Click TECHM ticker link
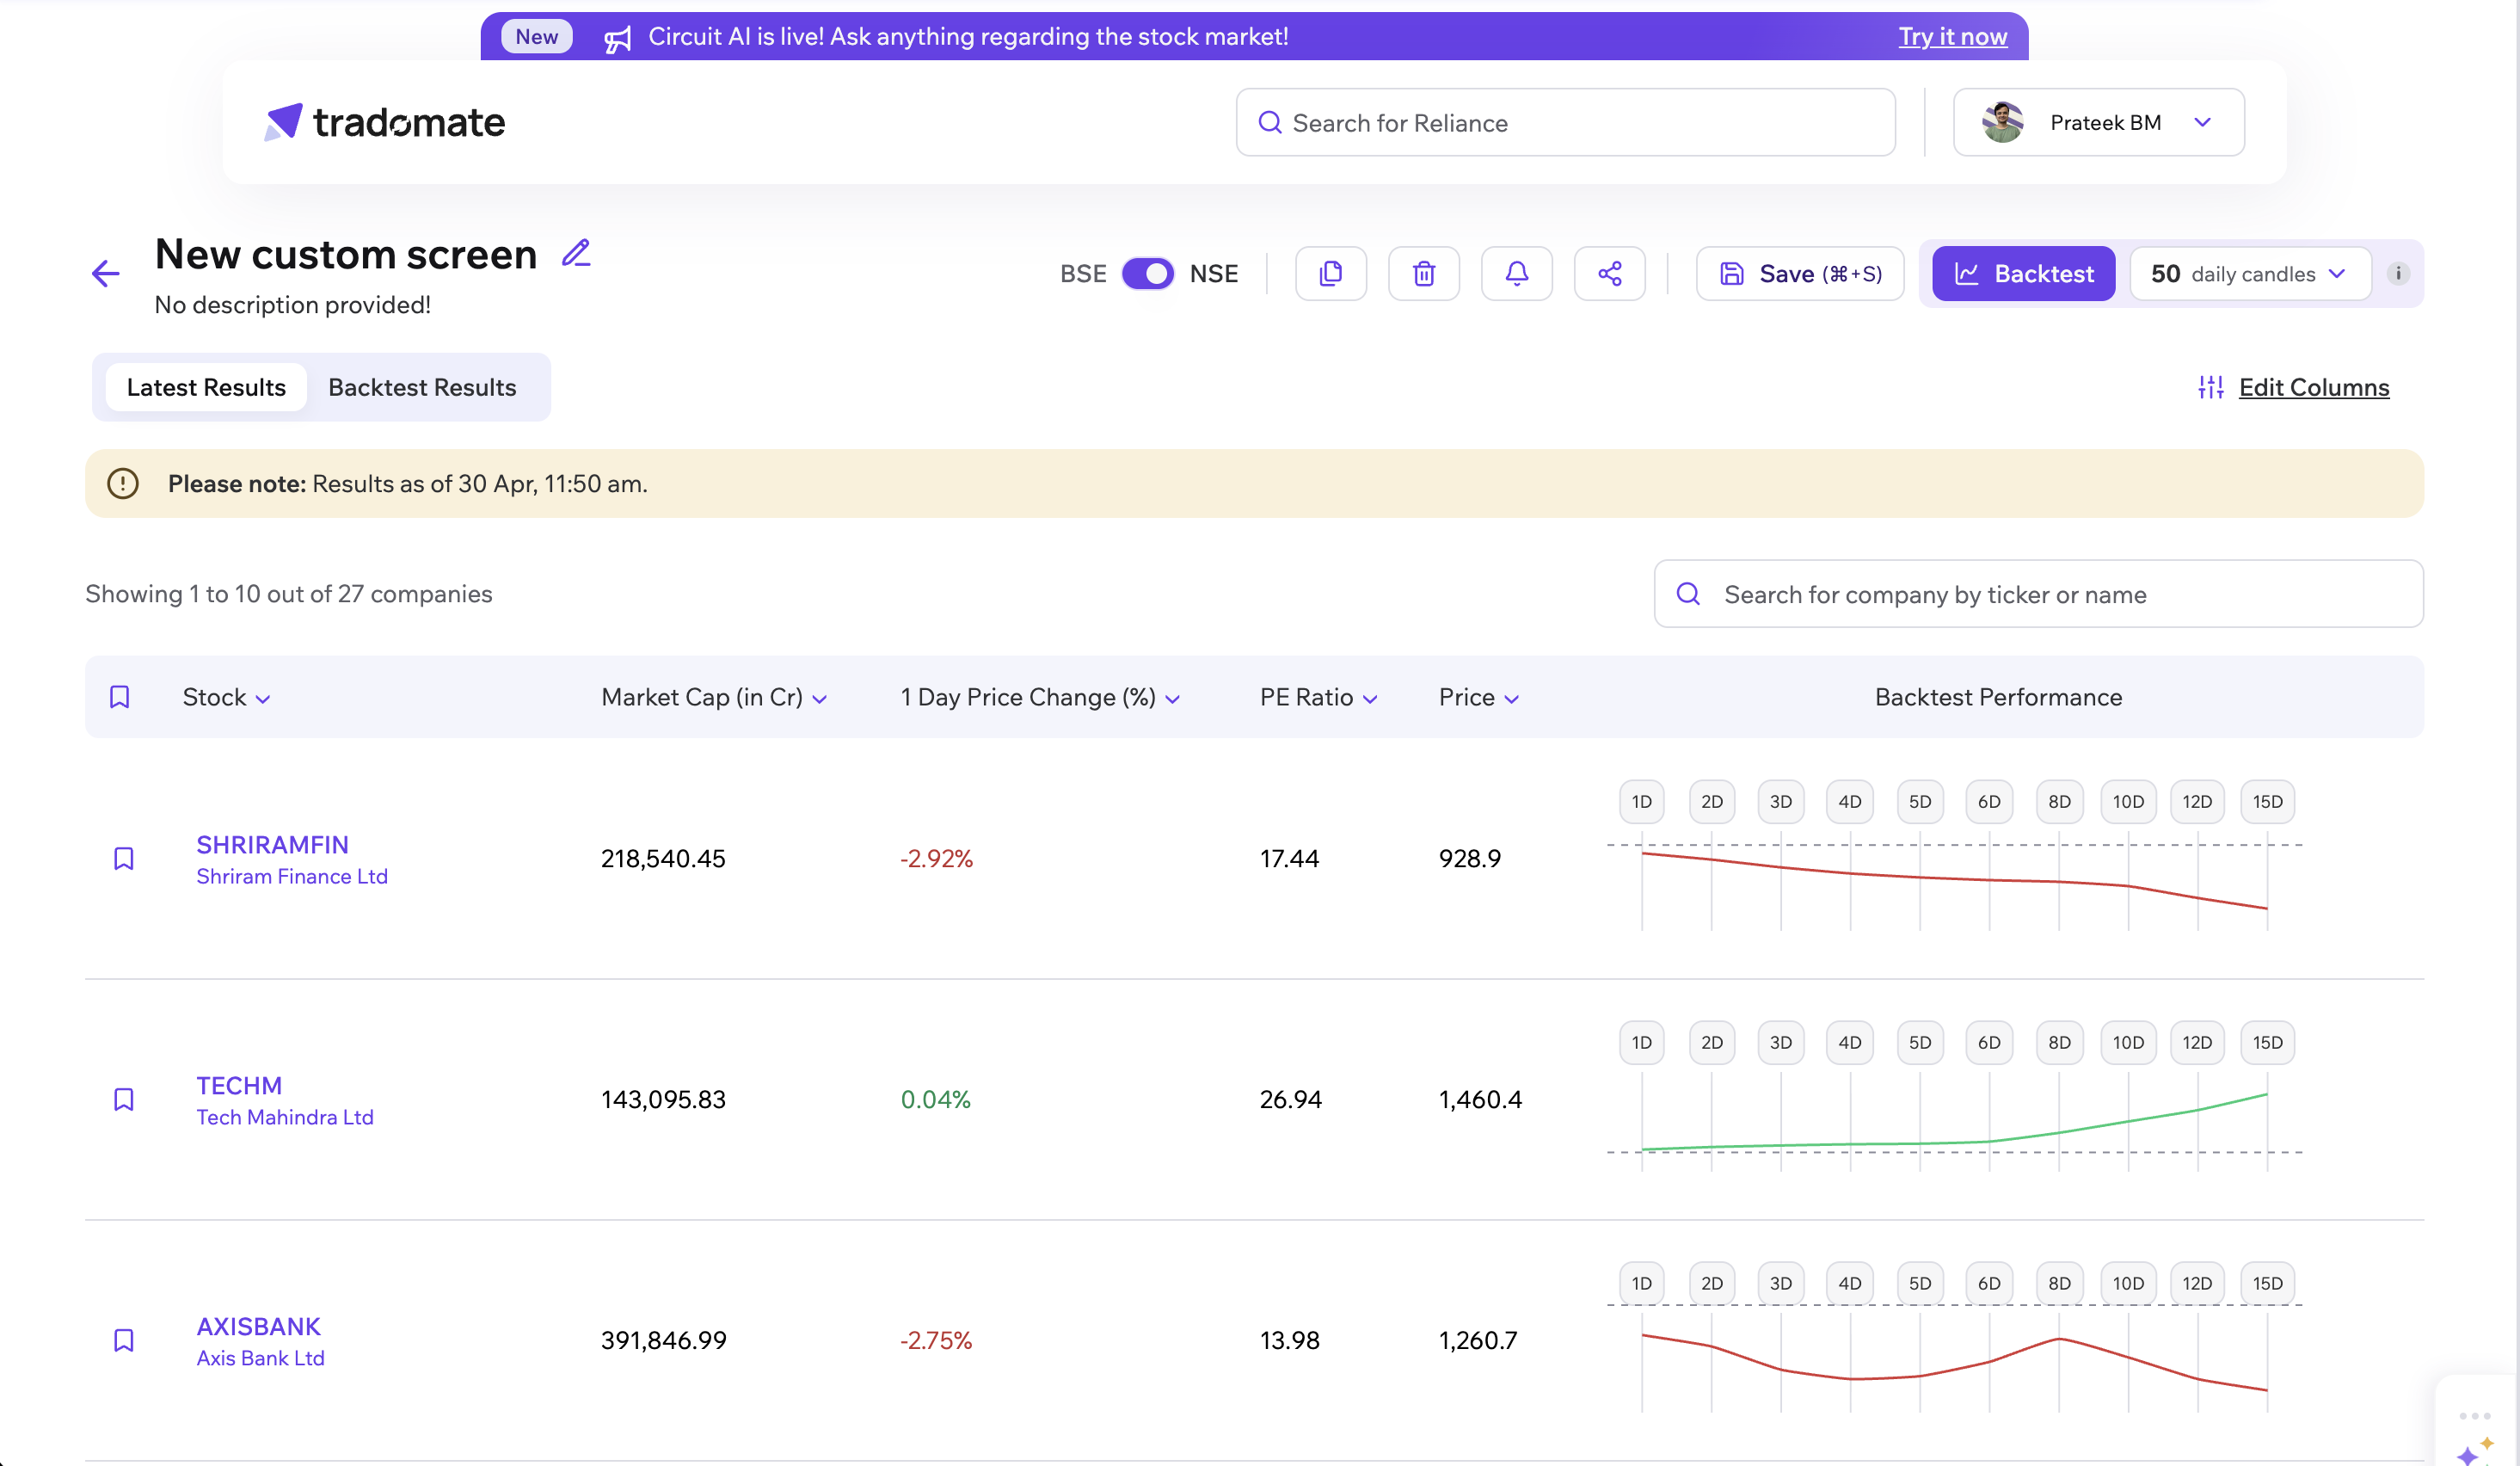 239,1085
